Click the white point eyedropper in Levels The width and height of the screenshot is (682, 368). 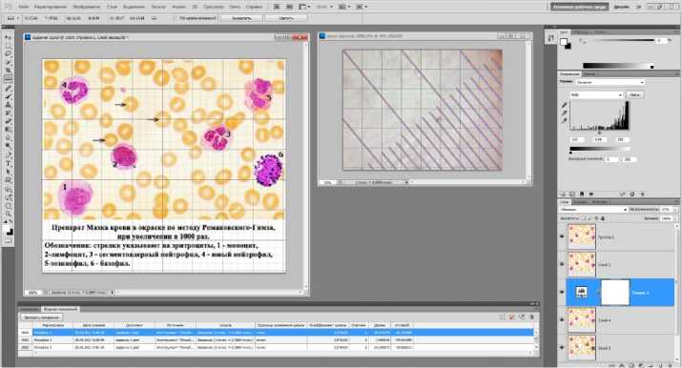(x=564, y=120)
